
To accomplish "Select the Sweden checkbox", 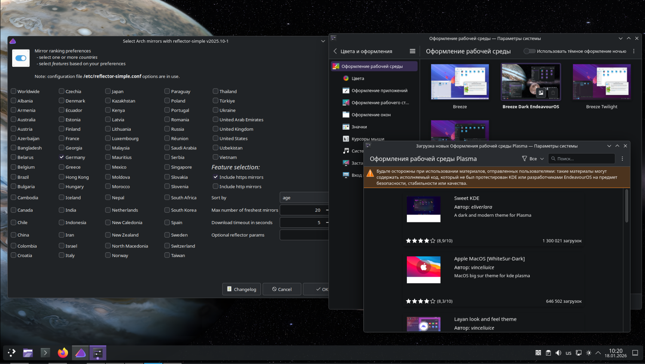I will coord(167,235).
